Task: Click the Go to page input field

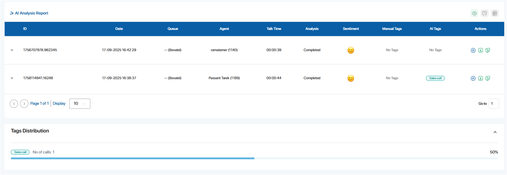Action: (493, 104)
